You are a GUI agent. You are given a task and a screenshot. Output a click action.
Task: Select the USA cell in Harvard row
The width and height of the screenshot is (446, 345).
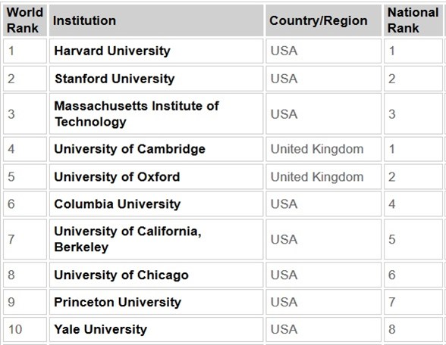[x=323, y=51]
